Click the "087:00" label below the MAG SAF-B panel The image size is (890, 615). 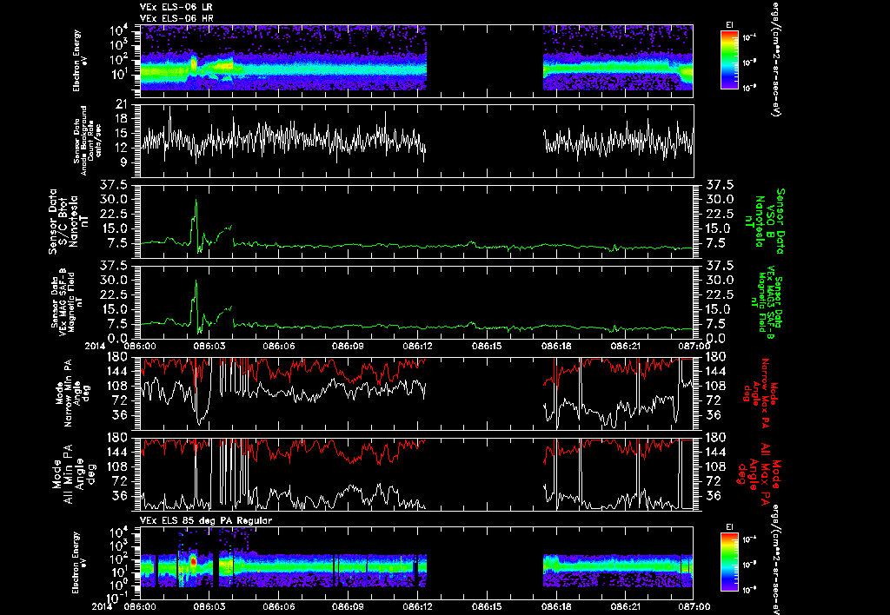coord(694,346)
